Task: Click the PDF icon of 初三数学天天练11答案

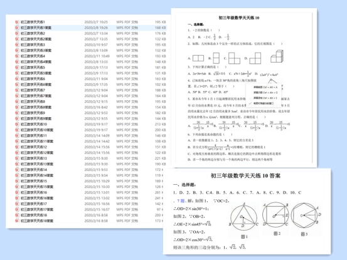Action: click(17, 142)
